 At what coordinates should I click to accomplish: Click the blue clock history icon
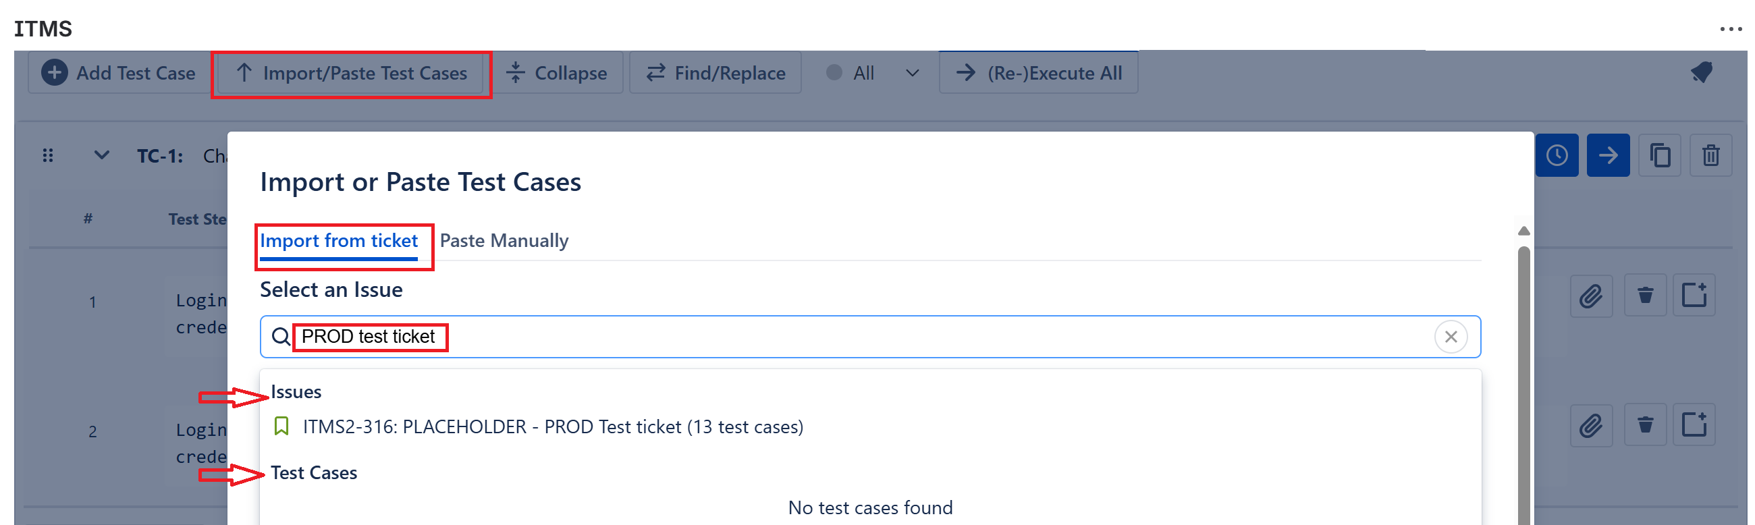[x=1556, y=156]
